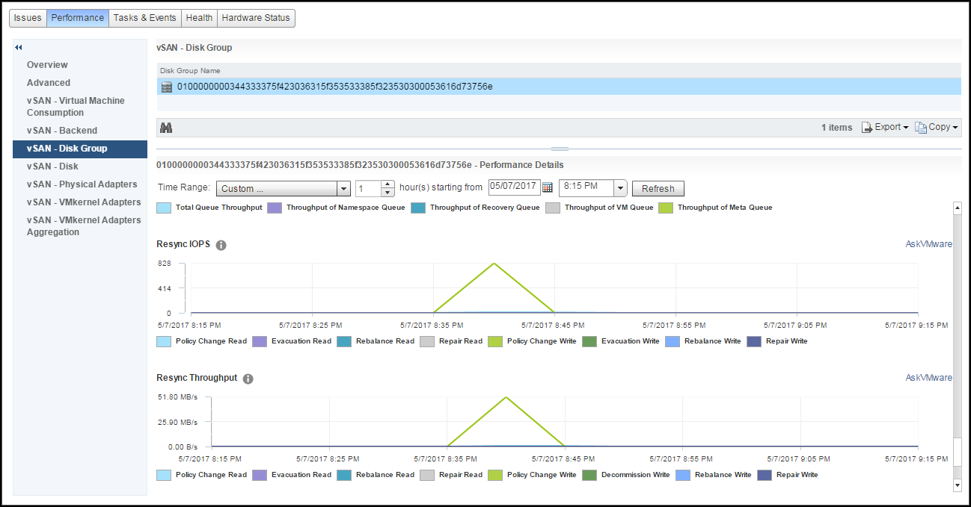971x507 pixels.
Task: Go to the Health tab
Action: [199, 18]
